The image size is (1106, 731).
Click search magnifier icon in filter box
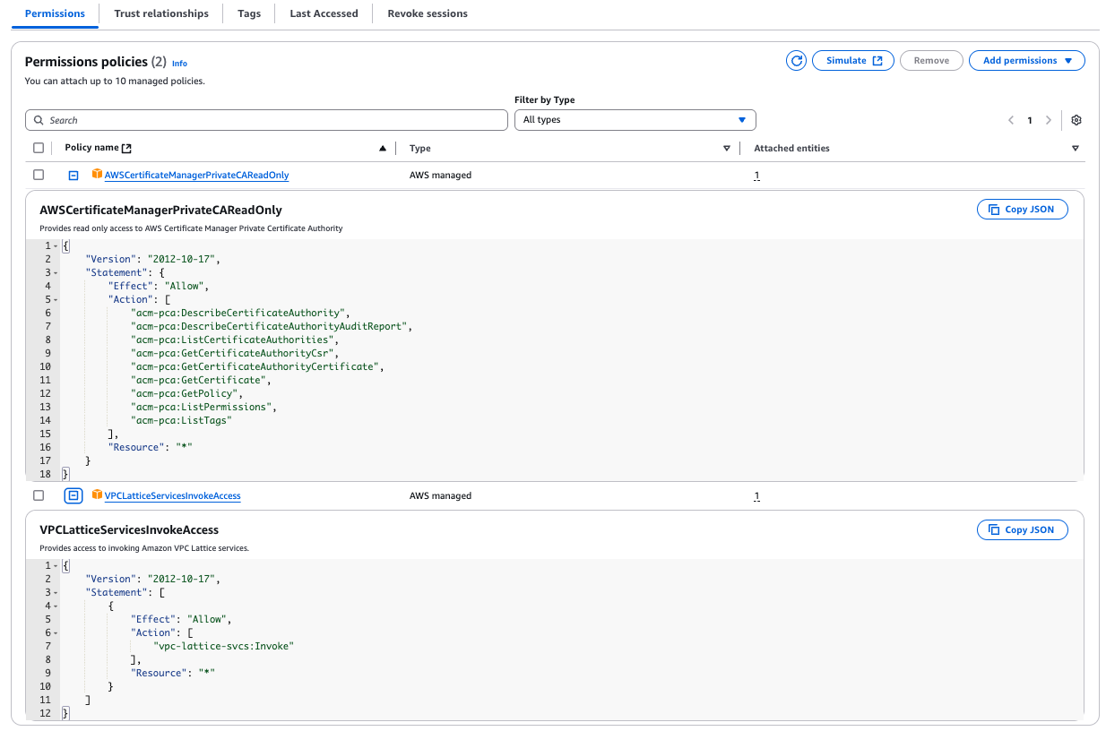(x=39, y=120)
